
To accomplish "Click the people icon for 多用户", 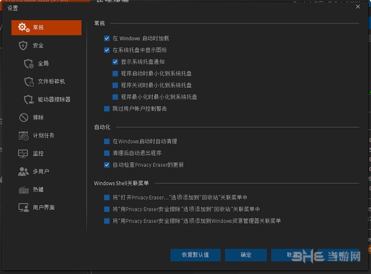I will (x=23, y=171).
